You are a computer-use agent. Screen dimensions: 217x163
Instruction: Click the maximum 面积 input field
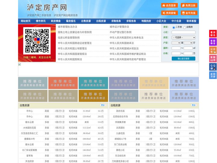click(188, 48)
